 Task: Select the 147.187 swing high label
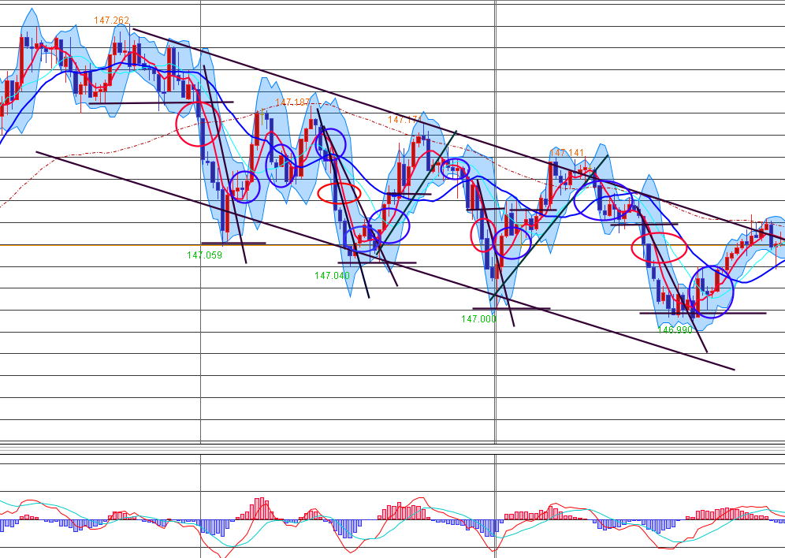coord(293,102)
